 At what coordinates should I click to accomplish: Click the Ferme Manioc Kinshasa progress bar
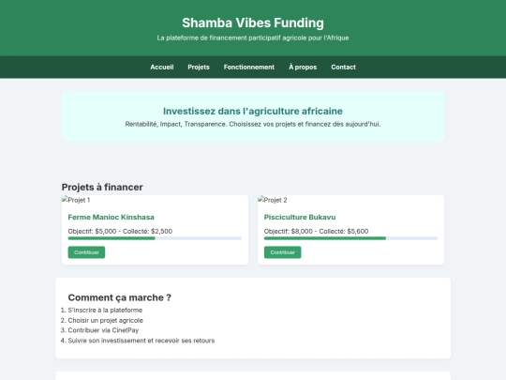[x=155, y=238]
